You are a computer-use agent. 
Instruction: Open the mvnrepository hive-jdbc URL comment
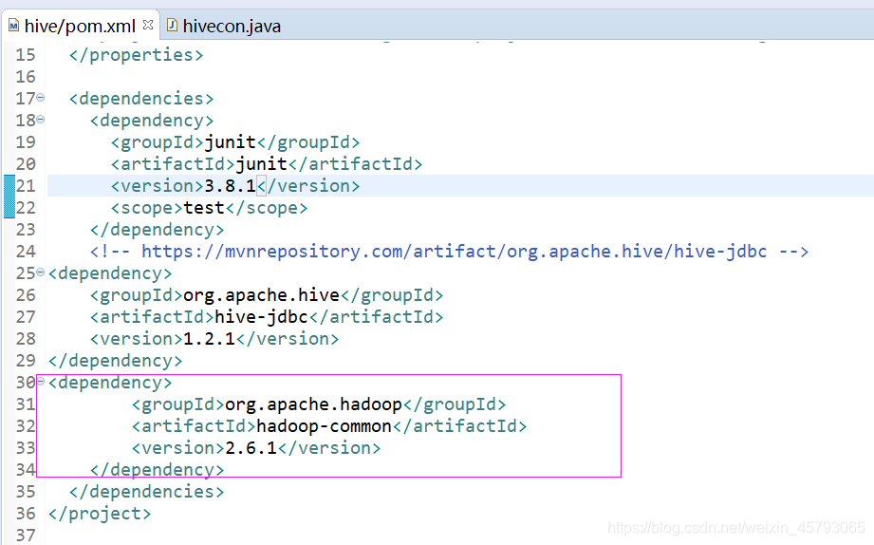click(x=449, y=251)
